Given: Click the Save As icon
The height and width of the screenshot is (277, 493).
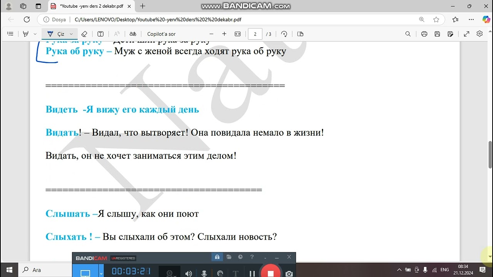Looking at the screenshot, I should [450, 34].
